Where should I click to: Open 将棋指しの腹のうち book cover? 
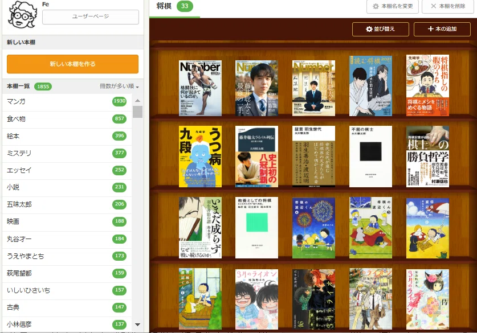(427, 85)
